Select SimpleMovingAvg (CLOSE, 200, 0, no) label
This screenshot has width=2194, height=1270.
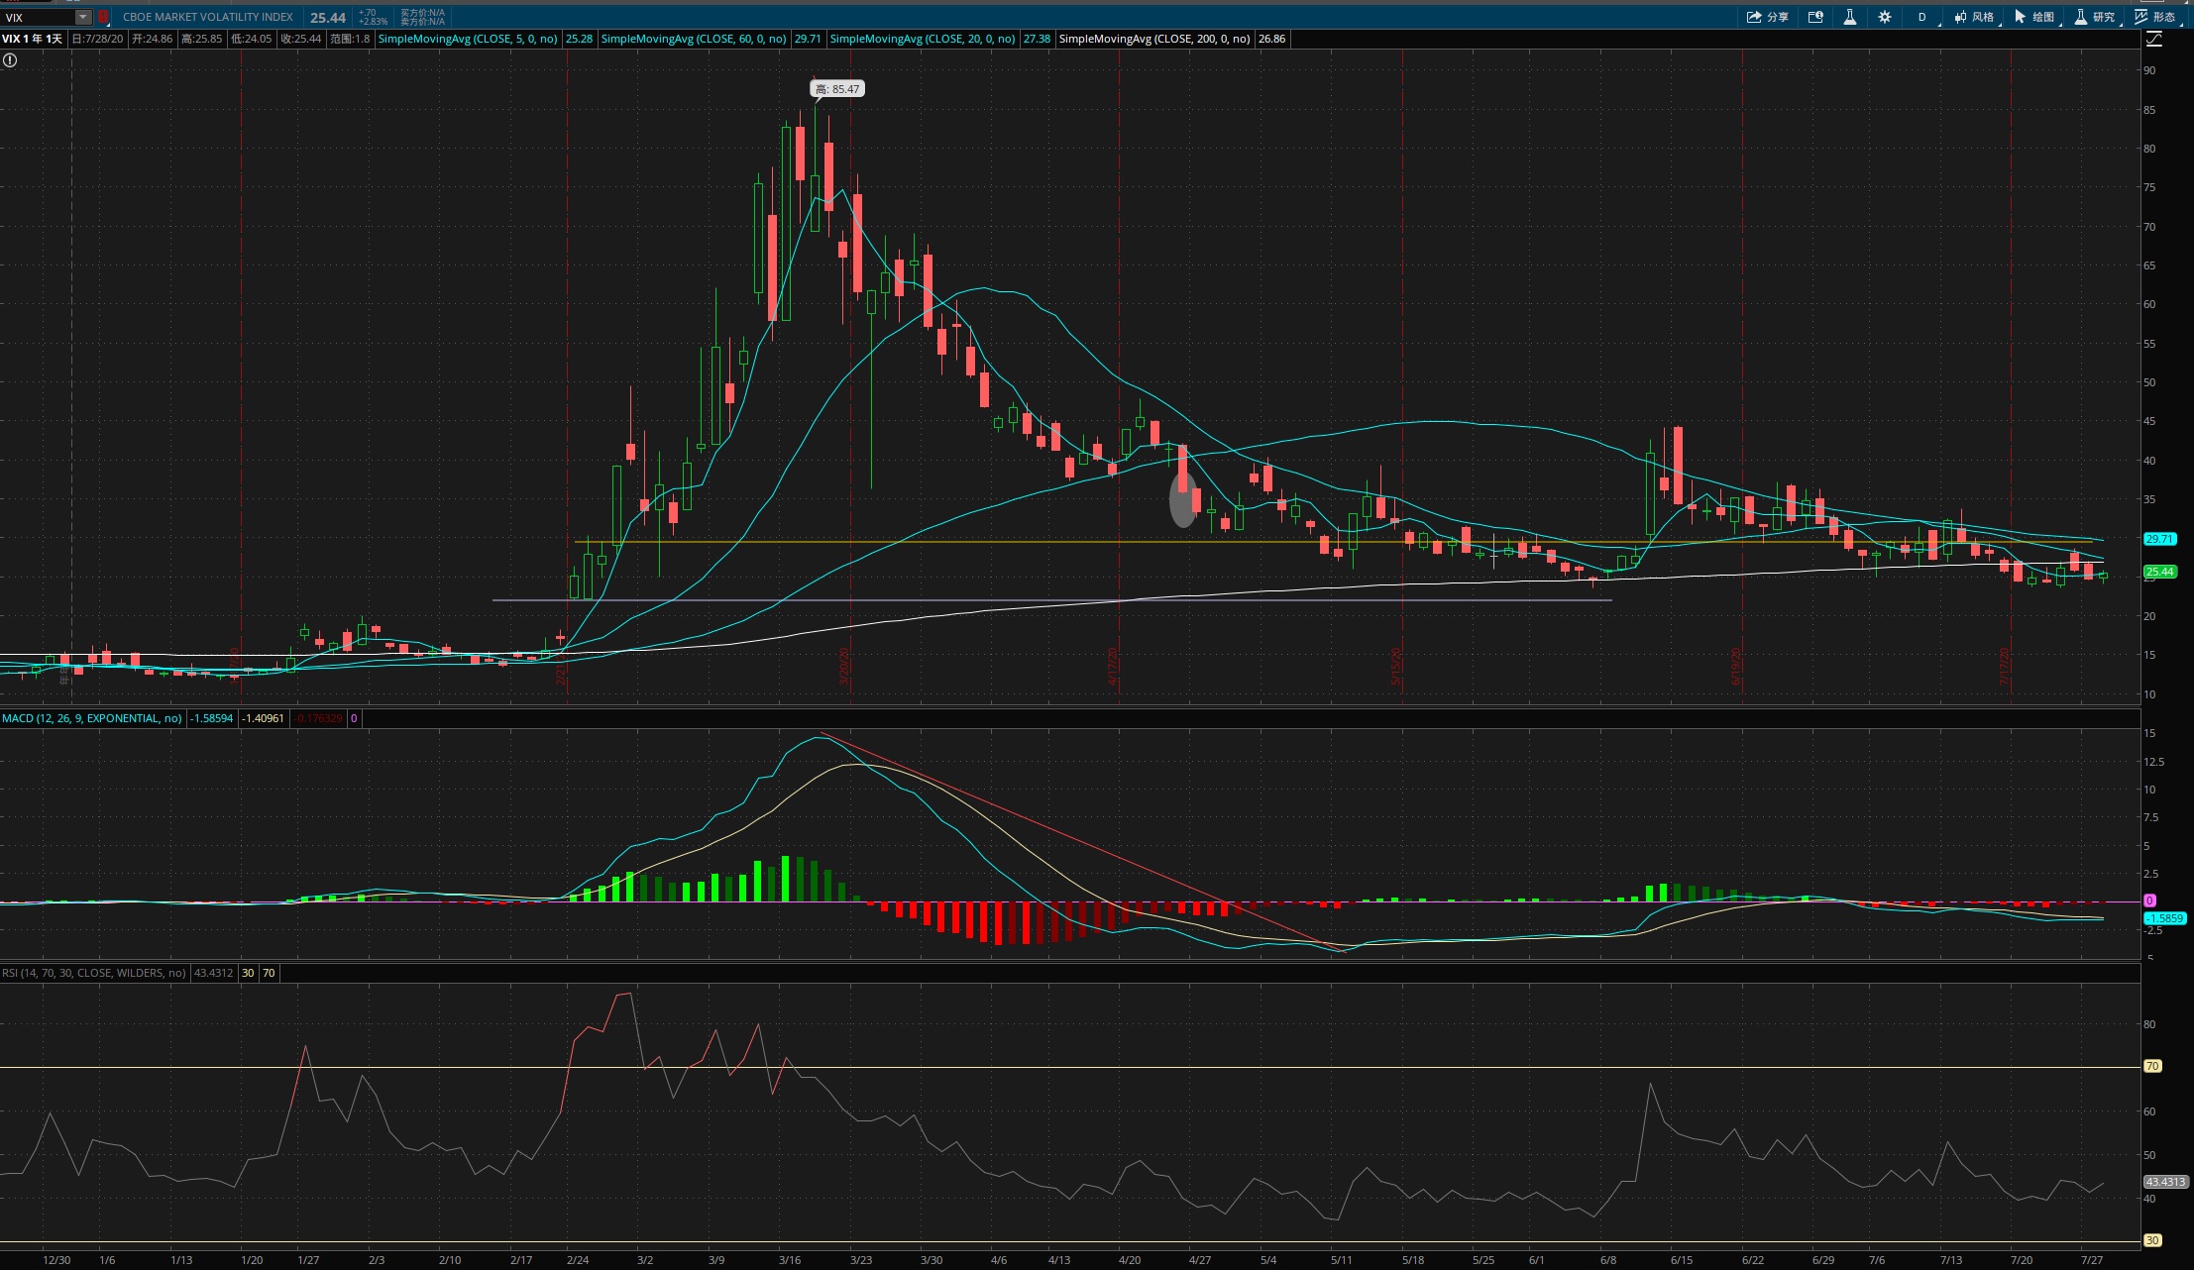click(1154, 39)
